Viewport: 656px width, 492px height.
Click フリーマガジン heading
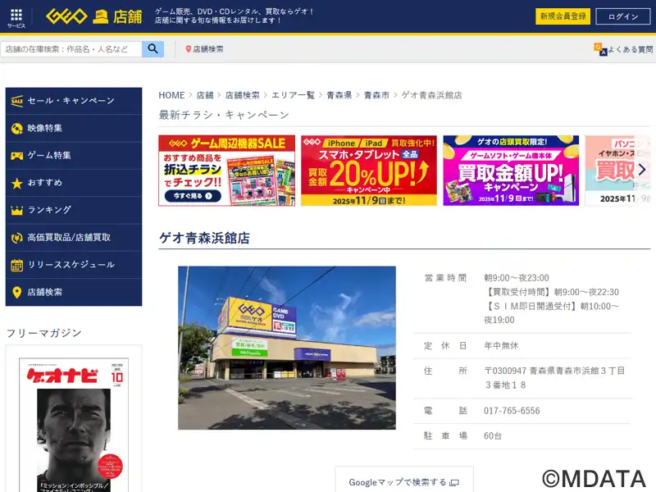point(44,333)
